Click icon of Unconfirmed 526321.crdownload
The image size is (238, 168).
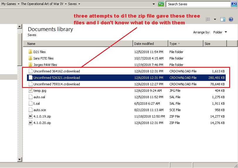pos(30,78)
